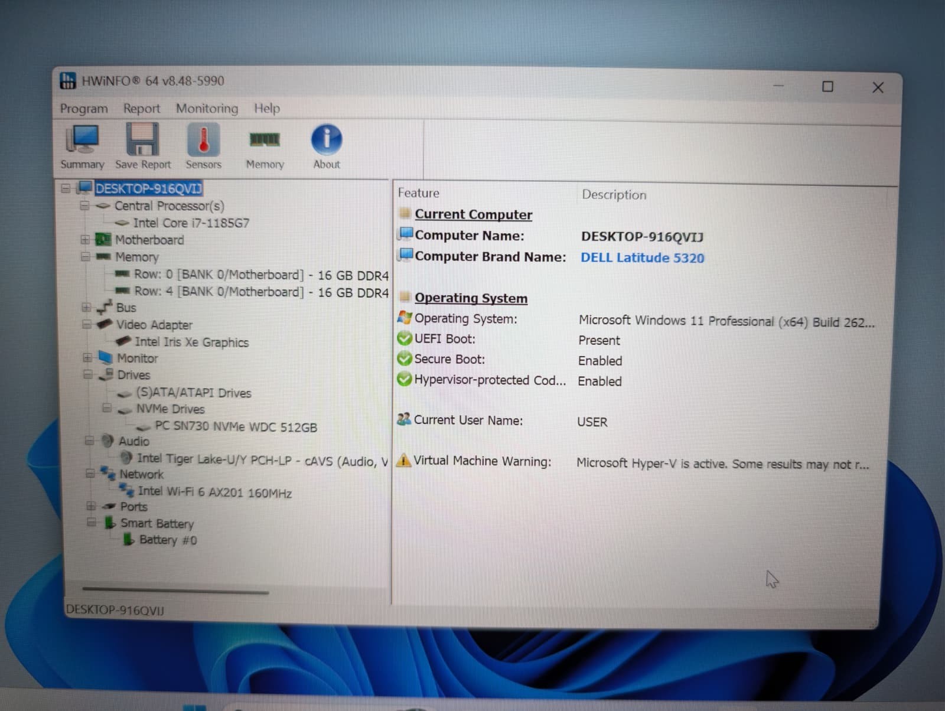Image resolution: width=945 pixels, height=711 pixels.
Task: Click DESKTOP-916QVIJ computer name value
Action: (x=642, y=237)
